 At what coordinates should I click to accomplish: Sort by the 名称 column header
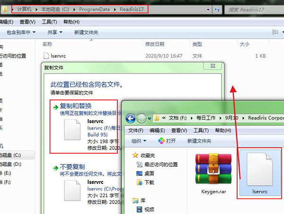pos(47,44)
